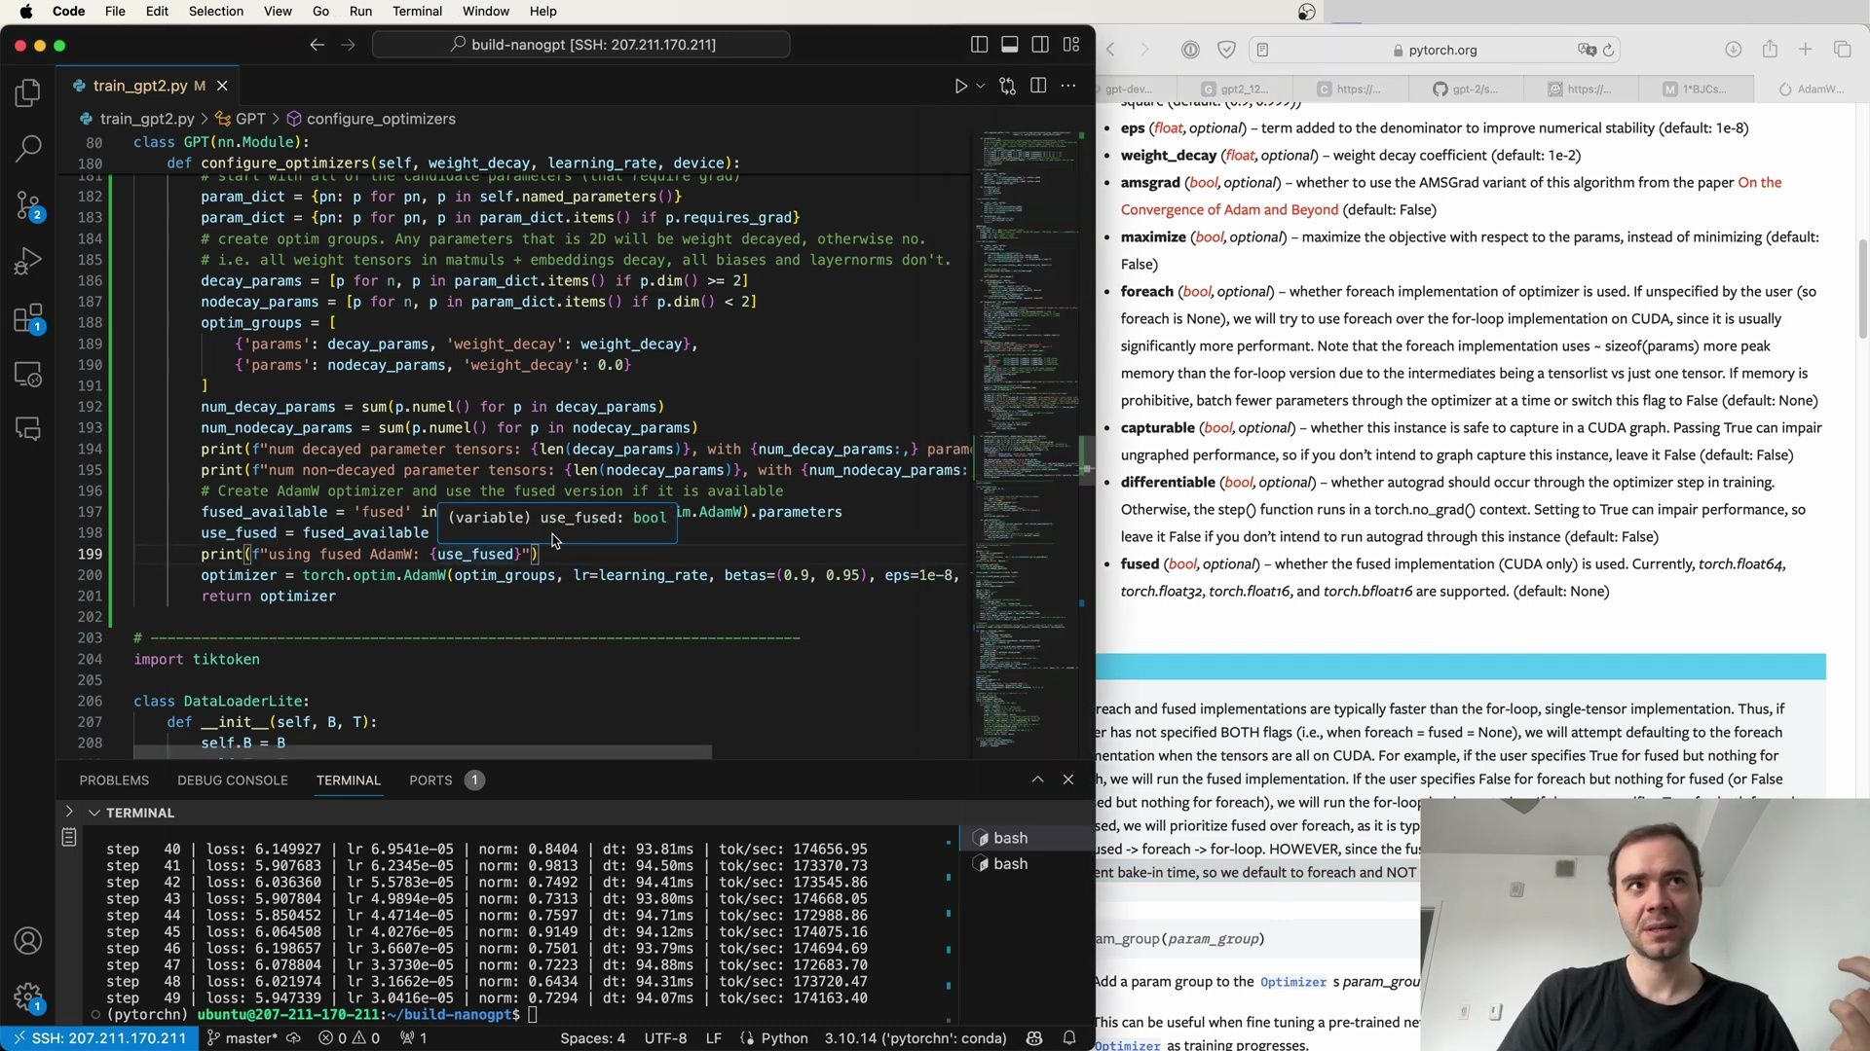Open Remote Explorer view
Image resolution: width=1870 pixels, height=1051 pixels.
pos(28,375)
